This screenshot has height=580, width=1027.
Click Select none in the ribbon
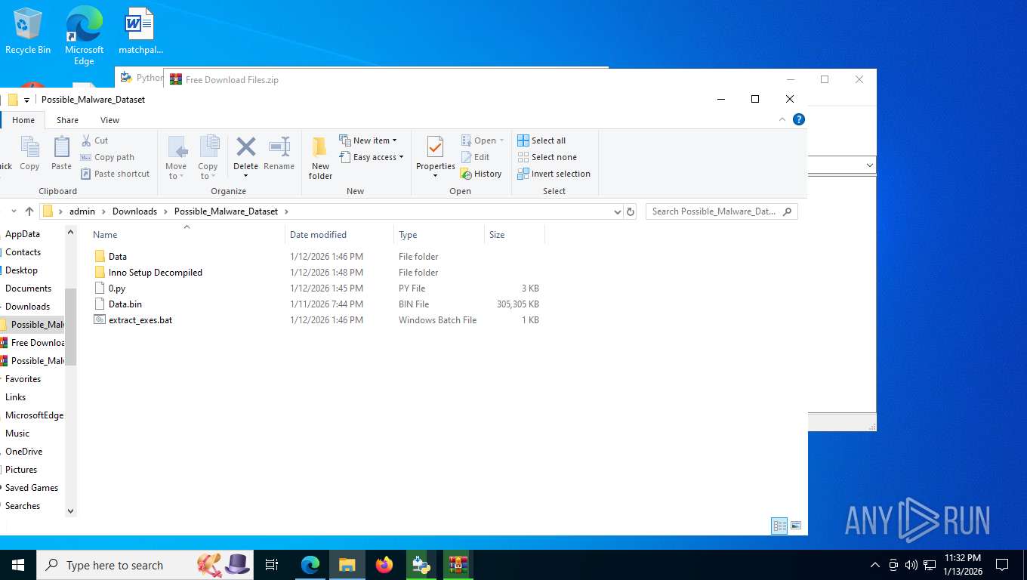547,157
